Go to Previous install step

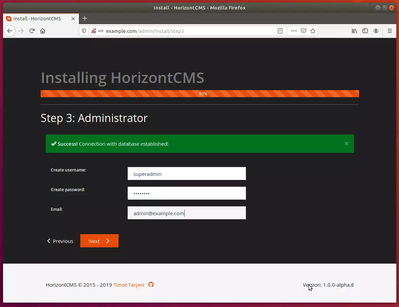60,241
